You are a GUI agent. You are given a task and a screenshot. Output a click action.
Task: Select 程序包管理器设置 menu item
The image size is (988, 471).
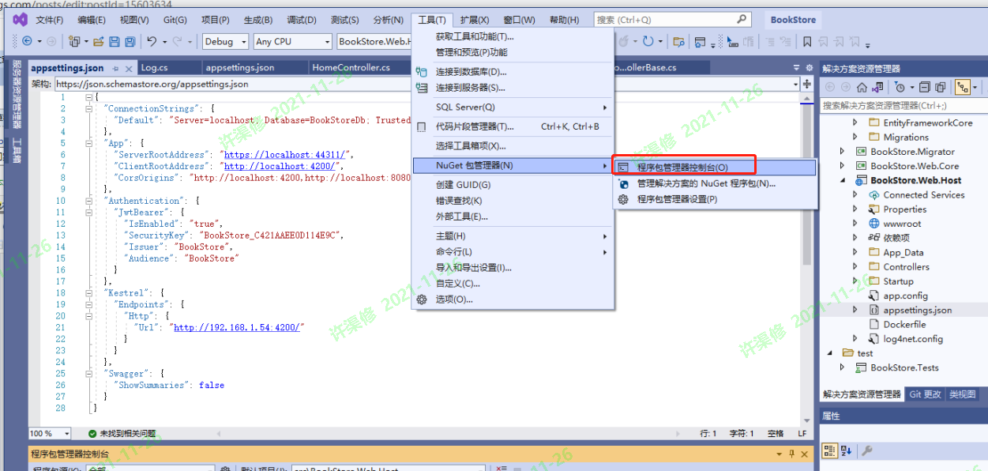click(x=715, y=199)
